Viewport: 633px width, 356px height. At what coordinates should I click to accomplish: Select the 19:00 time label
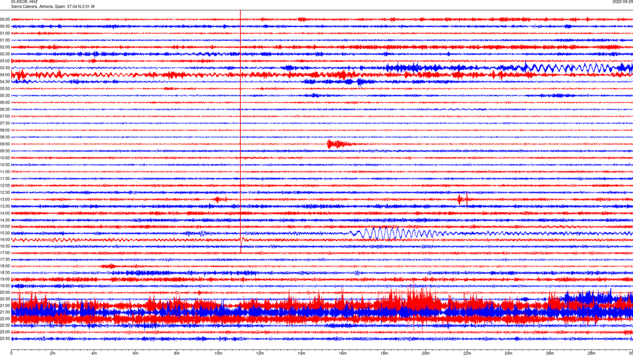tap(5, 279)
